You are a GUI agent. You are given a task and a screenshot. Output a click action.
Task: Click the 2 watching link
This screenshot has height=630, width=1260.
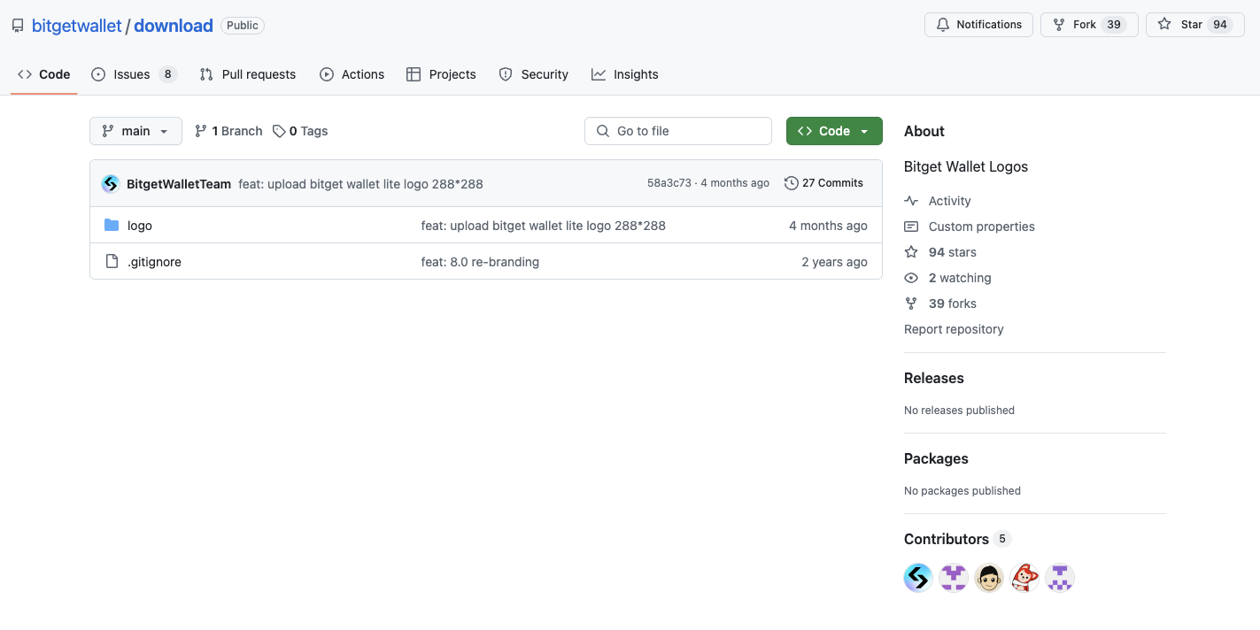click(x=947, y=278)
